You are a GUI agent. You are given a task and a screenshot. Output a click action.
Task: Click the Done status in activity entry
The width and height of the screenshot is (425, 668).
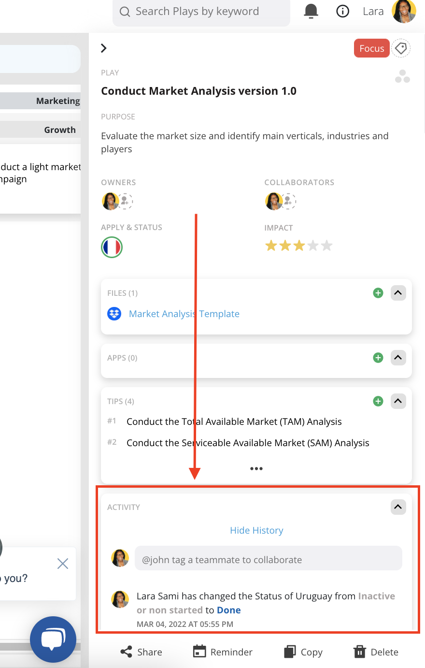[229, 610]
